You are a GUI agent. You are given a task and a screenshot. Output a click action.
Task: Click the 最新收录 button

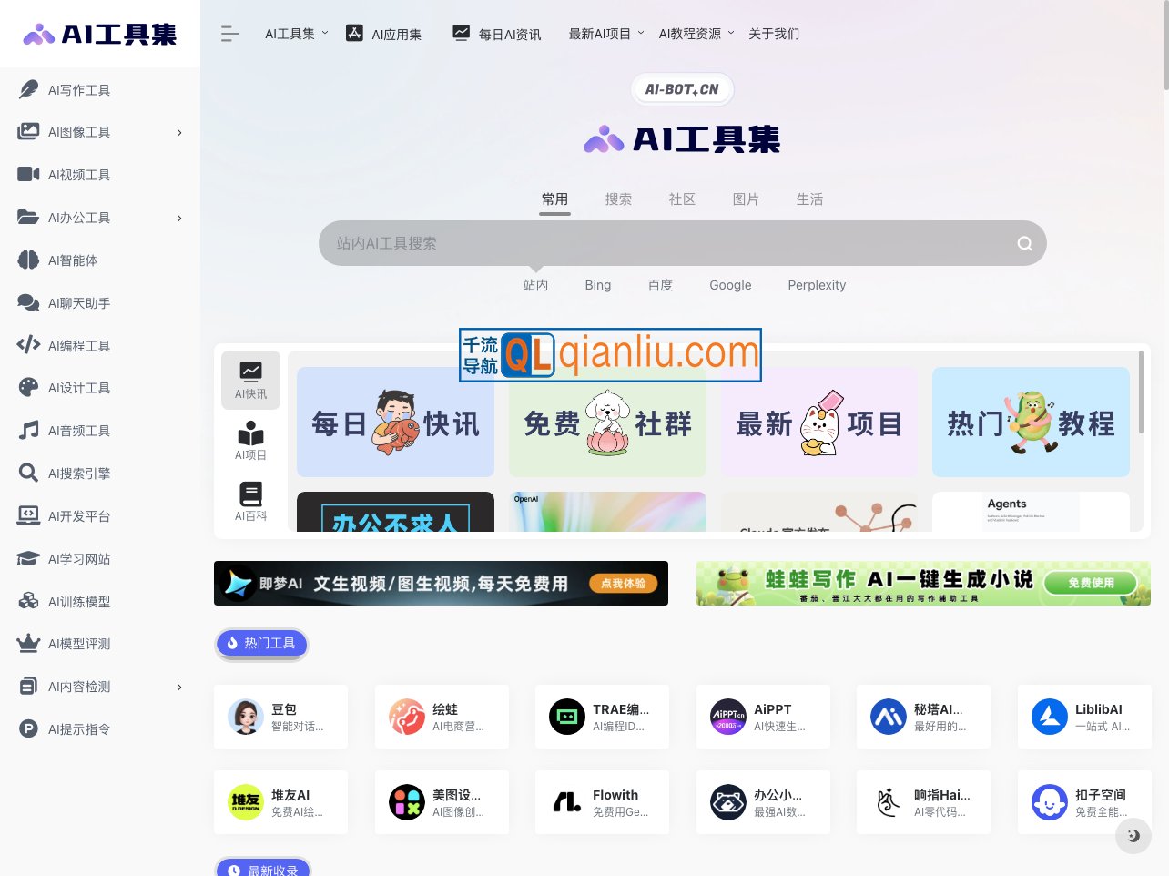pyautogui.click(x=262, y=870)
